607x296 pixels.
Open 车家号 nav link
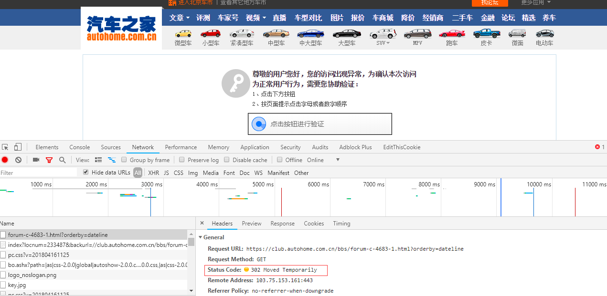pyautogui.click(x=228, y=18)
